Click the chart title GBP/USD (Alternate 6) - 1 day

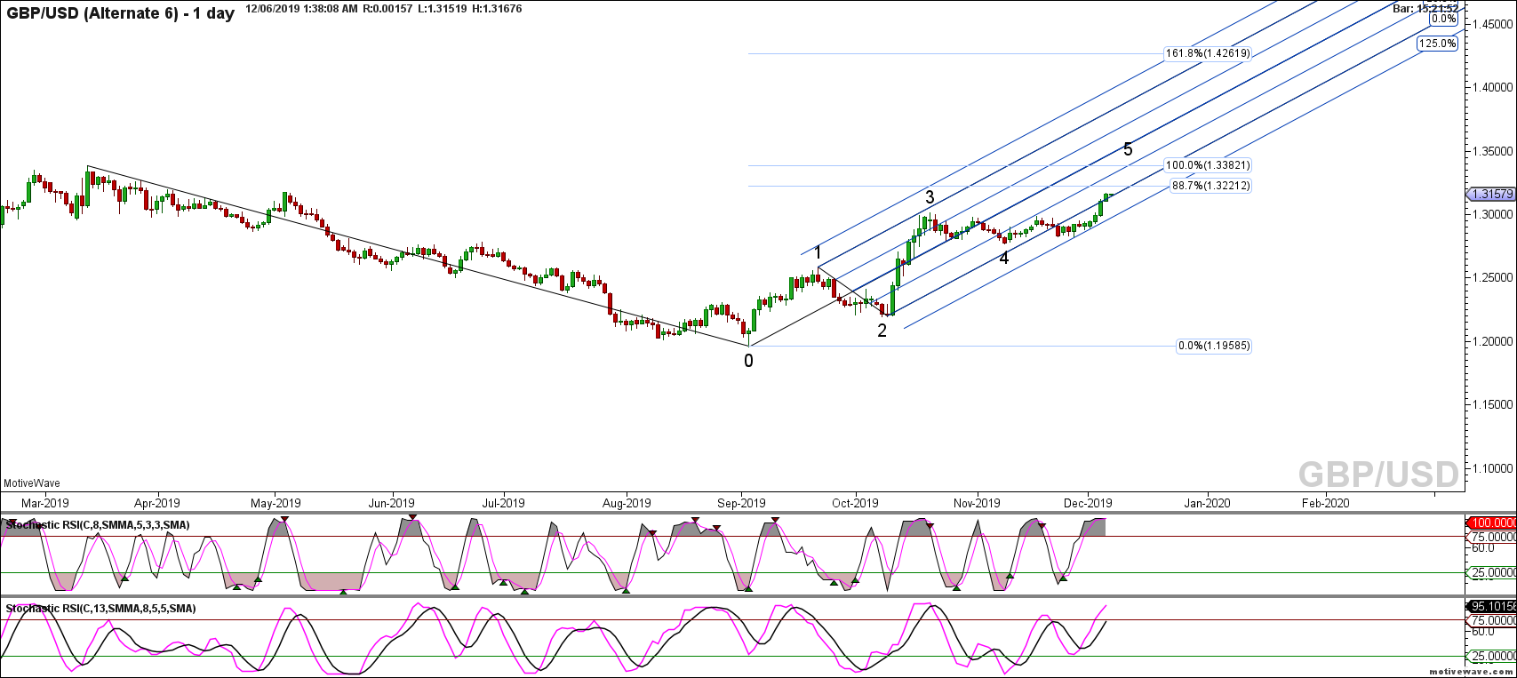(120, 13)
